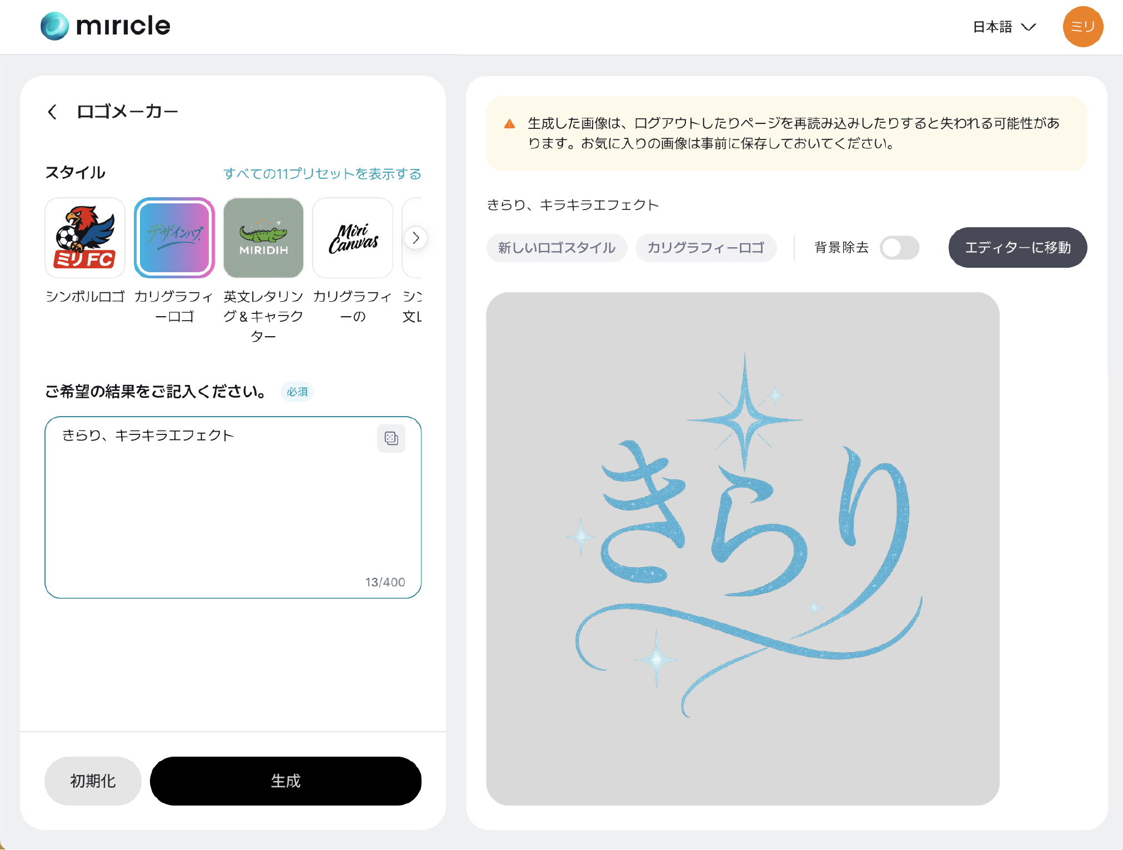Select the シンボルロゴ style preset
Screen dimensions: 1123x850
point(84,238)
